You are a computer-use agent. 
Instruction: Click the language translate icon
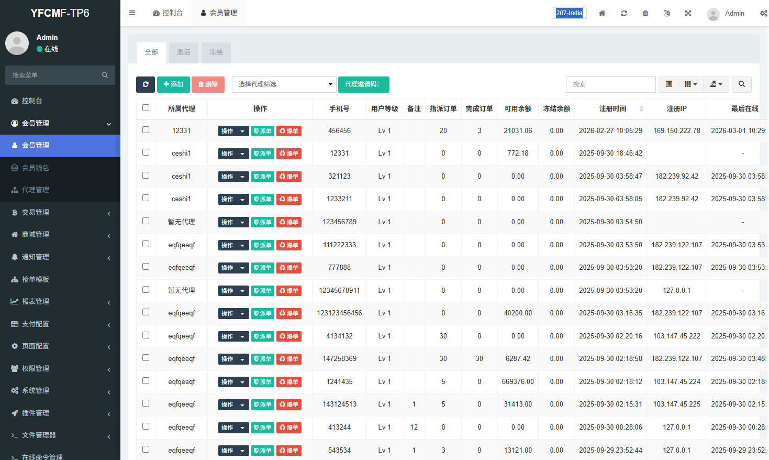coord(667,13)
